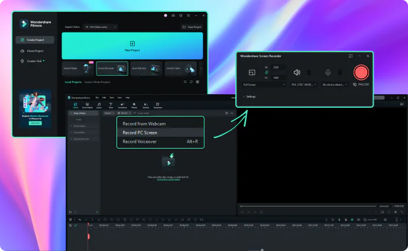
Task: Click the microphone icon in Screen Recorder
Action: pos(328,72)
